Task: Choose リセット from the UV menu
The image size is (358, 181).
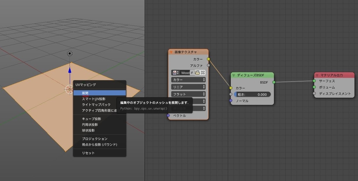Action: [x=100, y=153]
